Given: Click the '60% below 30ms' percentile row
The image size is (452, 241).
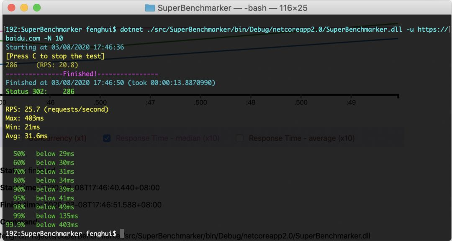Looking at the screenshot, I should [44, 162].
